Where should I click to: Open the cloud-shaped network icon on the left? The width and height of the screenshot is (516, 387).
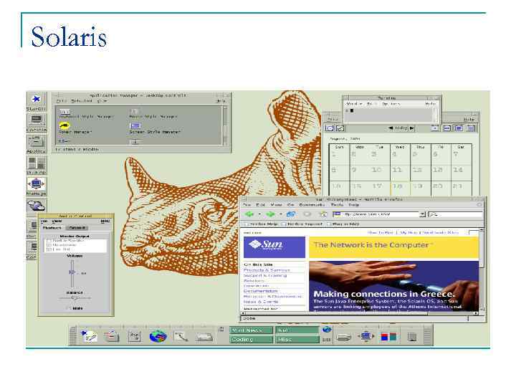pos(37,206)
